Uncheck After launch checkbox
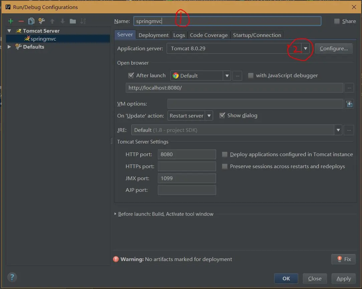Image resolution: width=362 pixels, height=289 pixels. point(131,75)
